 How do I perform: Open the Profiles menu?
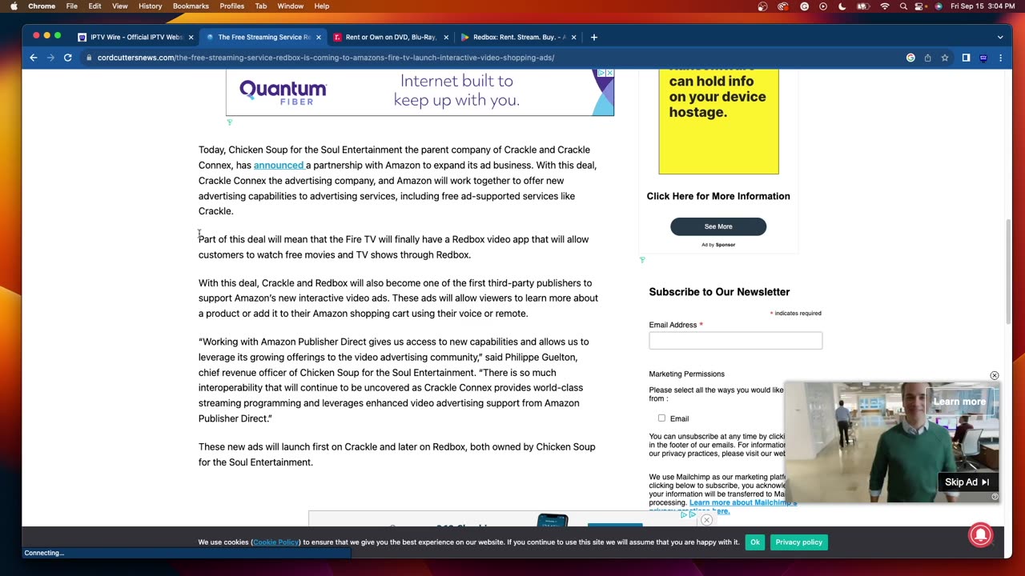point(231,6)
